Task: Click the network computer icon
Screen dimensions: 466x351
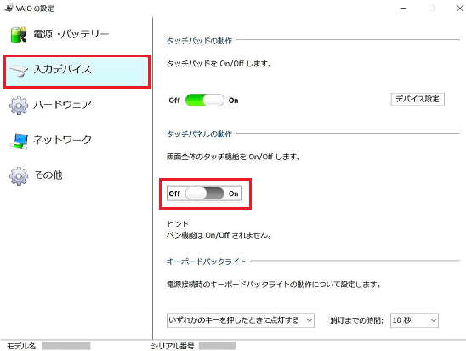Action: [x=19, y=141]
